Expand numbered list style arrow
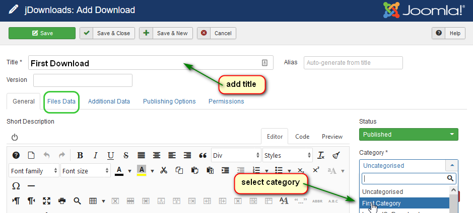The height and width of the screenshot is (213, 473). pyautogui.click(x=266, y=171)
